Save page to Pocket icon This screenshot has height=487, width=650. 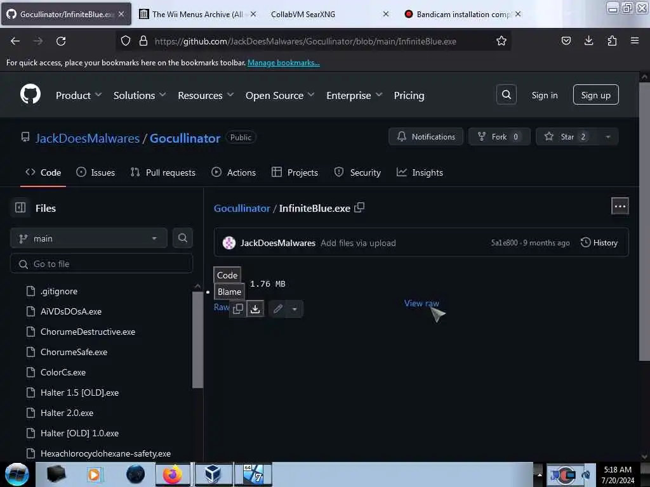pos(566,41)
